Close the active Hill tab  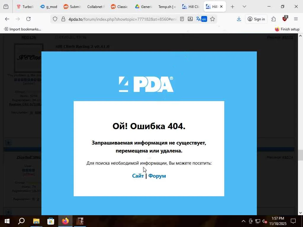pyautogui.click(x=221, y=7)
